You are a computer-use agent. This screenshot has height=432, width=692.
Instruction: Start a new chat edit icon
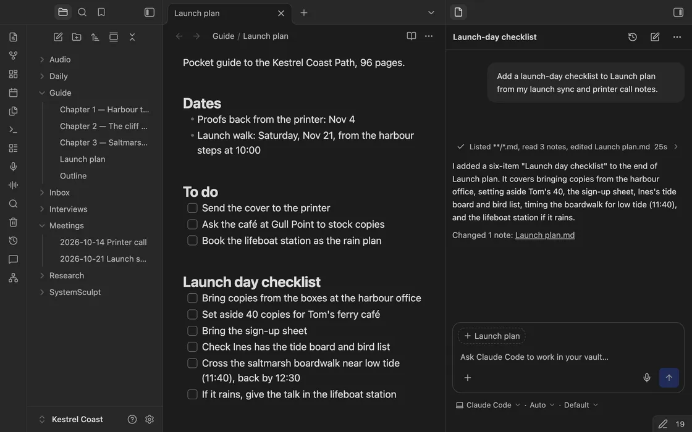click(x=655, y=37)
